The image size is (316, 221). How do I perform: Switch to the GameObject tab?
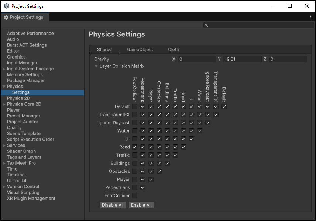tap(140, 50)
